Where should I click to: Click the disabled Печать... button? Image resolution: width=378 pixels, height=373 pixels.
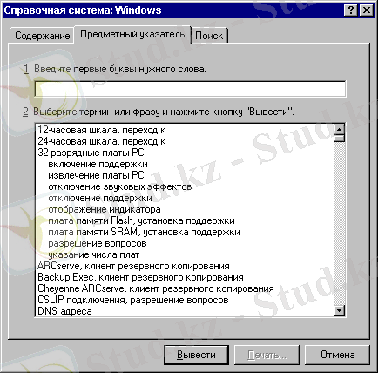(x=267, y=355)
